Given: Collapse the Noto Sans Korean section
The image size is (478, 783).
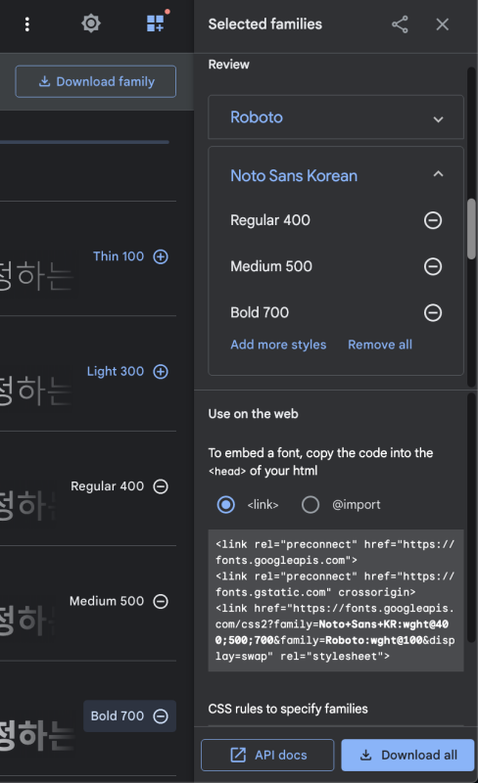Looking at the screenshot, I should pyautogui.click(x=438, y=174).
